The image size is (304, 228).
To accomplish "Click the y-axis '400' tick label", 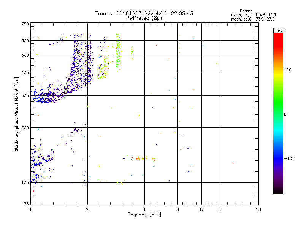I will click(x=25, y=73).
